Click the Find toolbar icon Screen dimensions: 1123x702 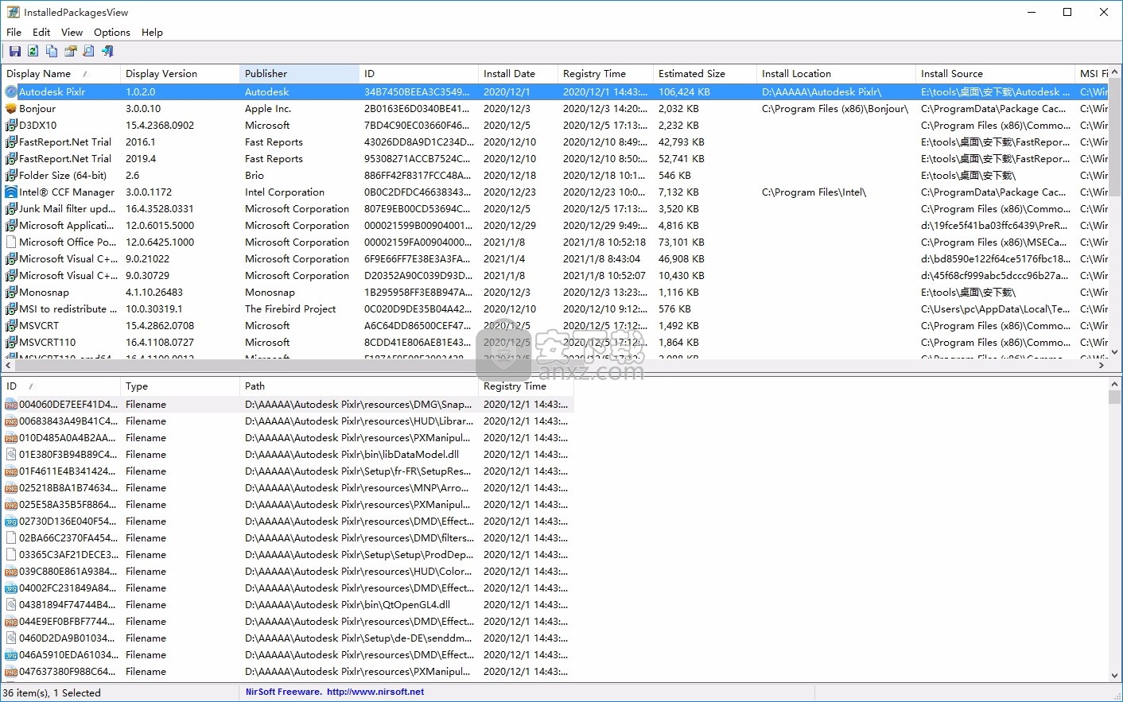(88, 51)
